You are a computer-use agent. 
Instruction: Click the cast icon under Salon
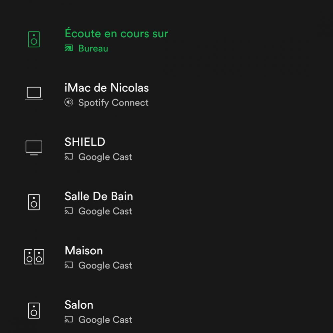[69, 319]
